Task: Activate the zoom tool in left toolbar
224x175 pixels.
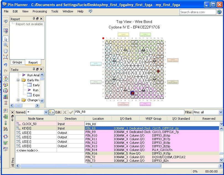Action: pyautogui.click(x=6, y=45)
